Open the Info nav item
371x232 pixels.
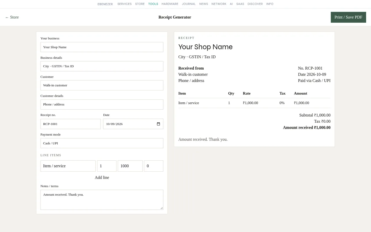(x=270, y=4)
